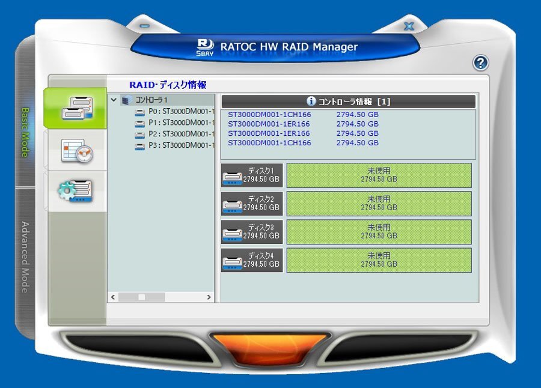Click the unused green bar for ディスク1
541x388 pixels.
379,175
